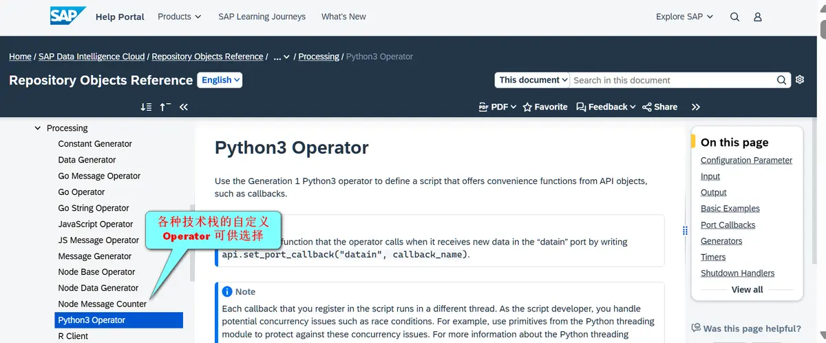Open SAP Learning Journeys menu item

click(262, 17)
